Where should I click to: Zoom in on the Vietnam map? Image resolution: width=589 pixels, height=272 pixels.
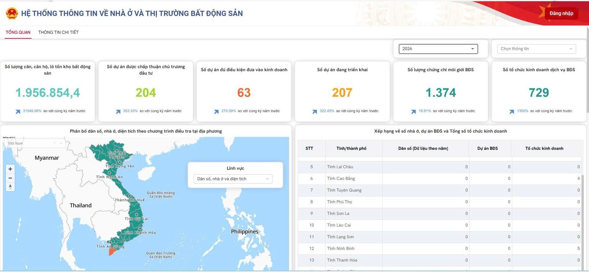click(10, 169)
